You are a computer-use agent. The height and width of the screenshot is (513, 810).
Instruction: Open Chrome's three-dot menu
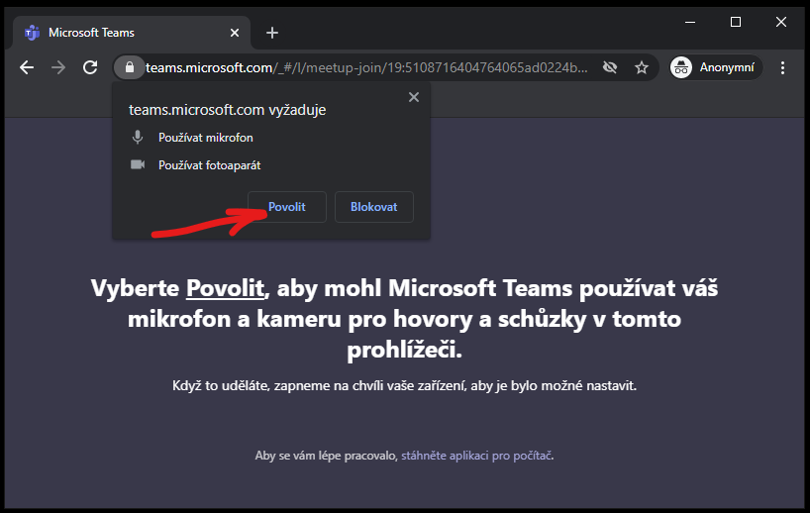point(782,67)
